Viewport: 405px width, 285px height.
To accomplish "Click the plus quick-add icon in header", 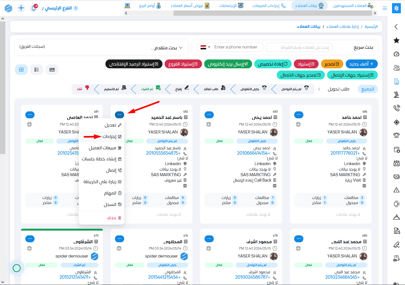I will (21, 8).
